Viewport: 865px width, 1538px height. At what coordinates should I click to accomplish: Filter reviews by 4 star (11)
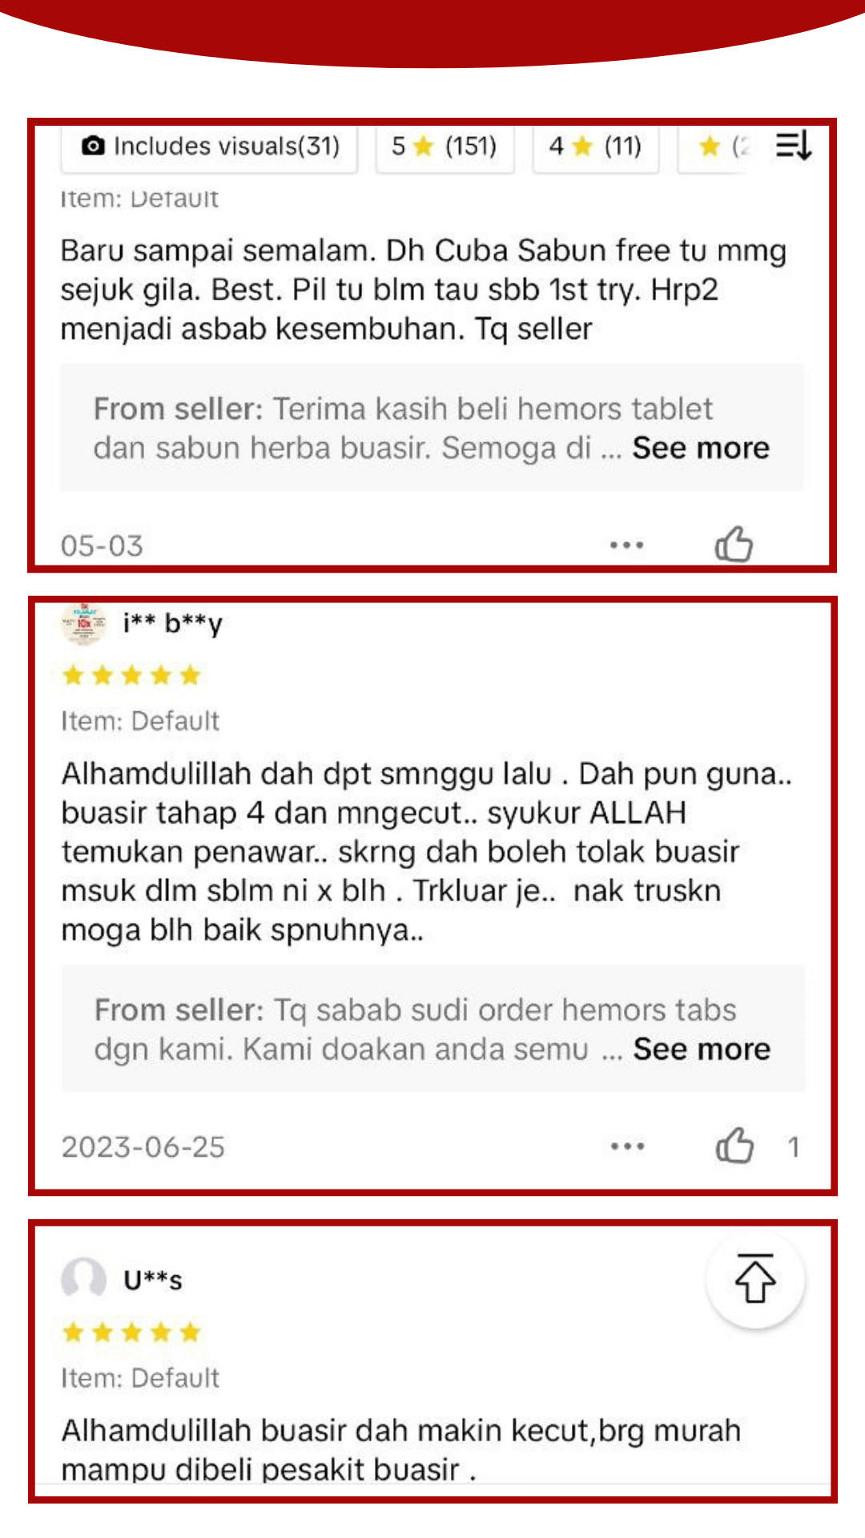pyautogui.click(x=595, y=147)
